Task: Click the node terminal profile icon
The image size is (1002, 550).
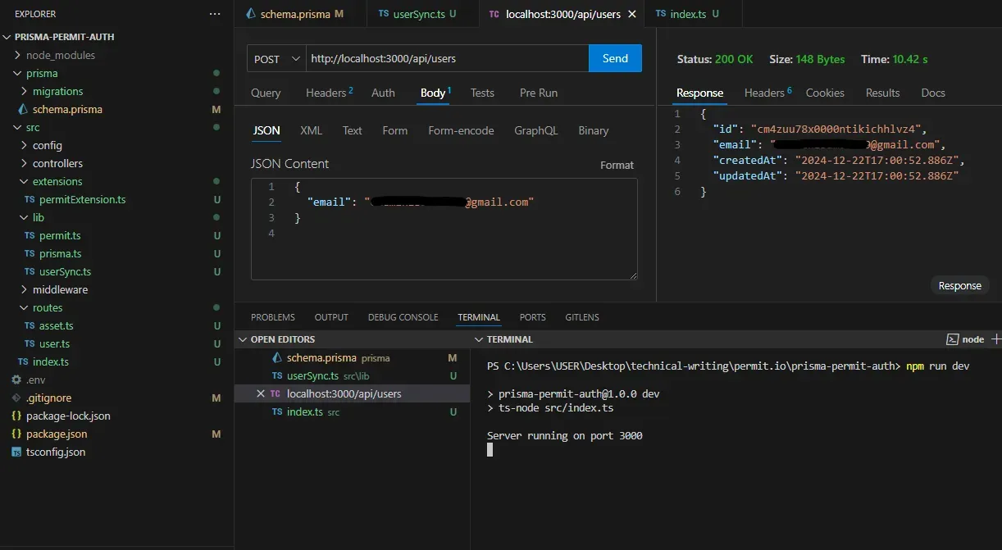Action: (x=952, y=339)
